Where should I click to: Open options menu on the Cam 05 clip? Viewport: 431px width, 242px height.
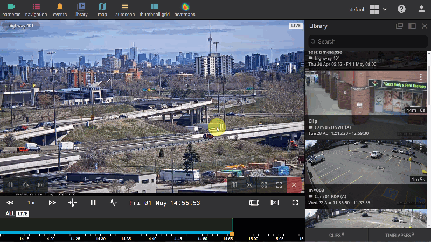point(421,78)
